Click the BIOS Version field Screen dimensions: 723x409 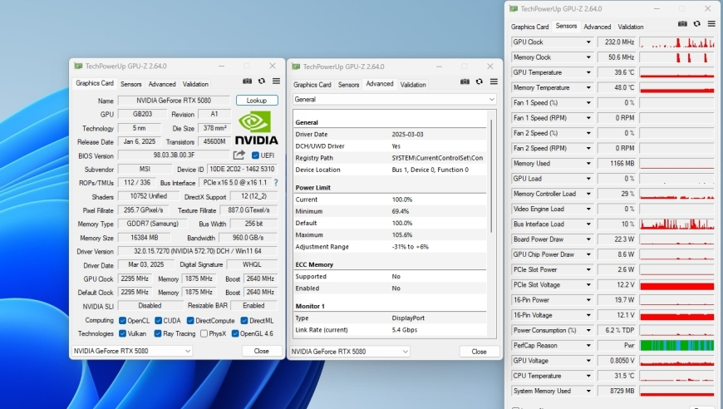pos(174,155)
